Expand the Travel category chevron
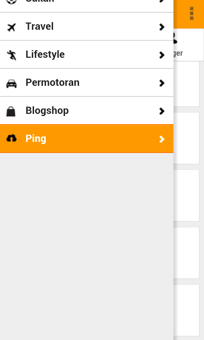Viewport: 204px width, 340px height. 162,27
